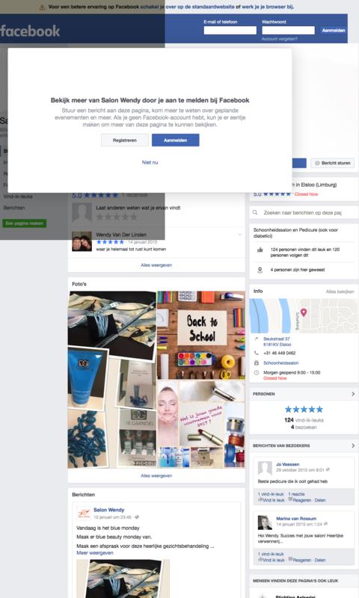Open the dropdown arrow on Wendy's review
This screenshot has width=359, height=598.
239,234
